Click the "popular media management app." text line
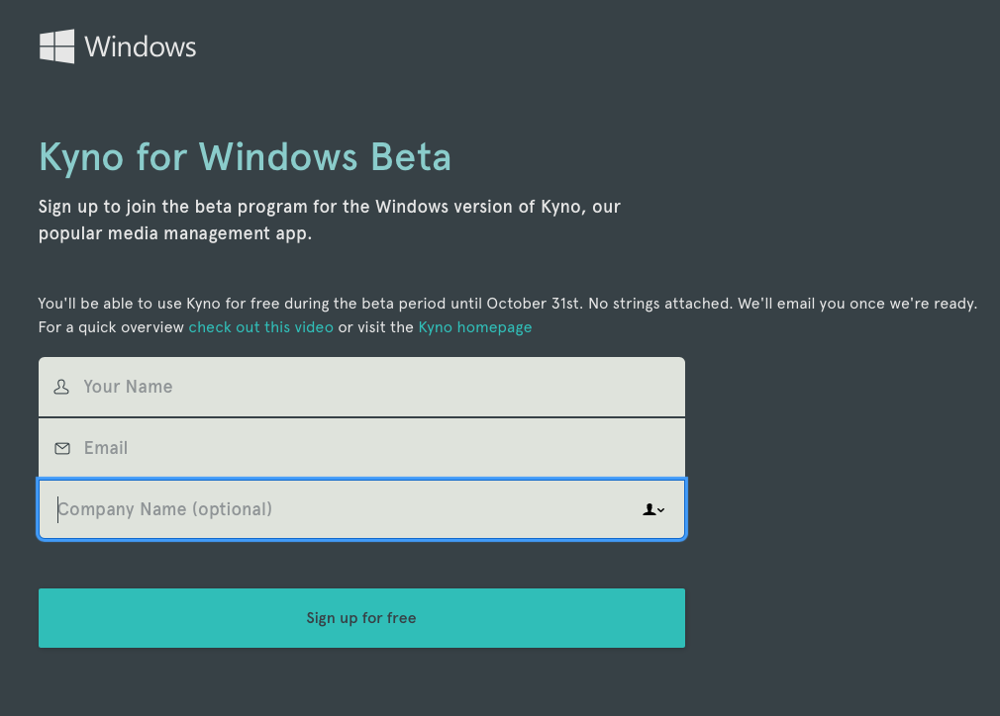1000x716 pixels. [175, 234]
